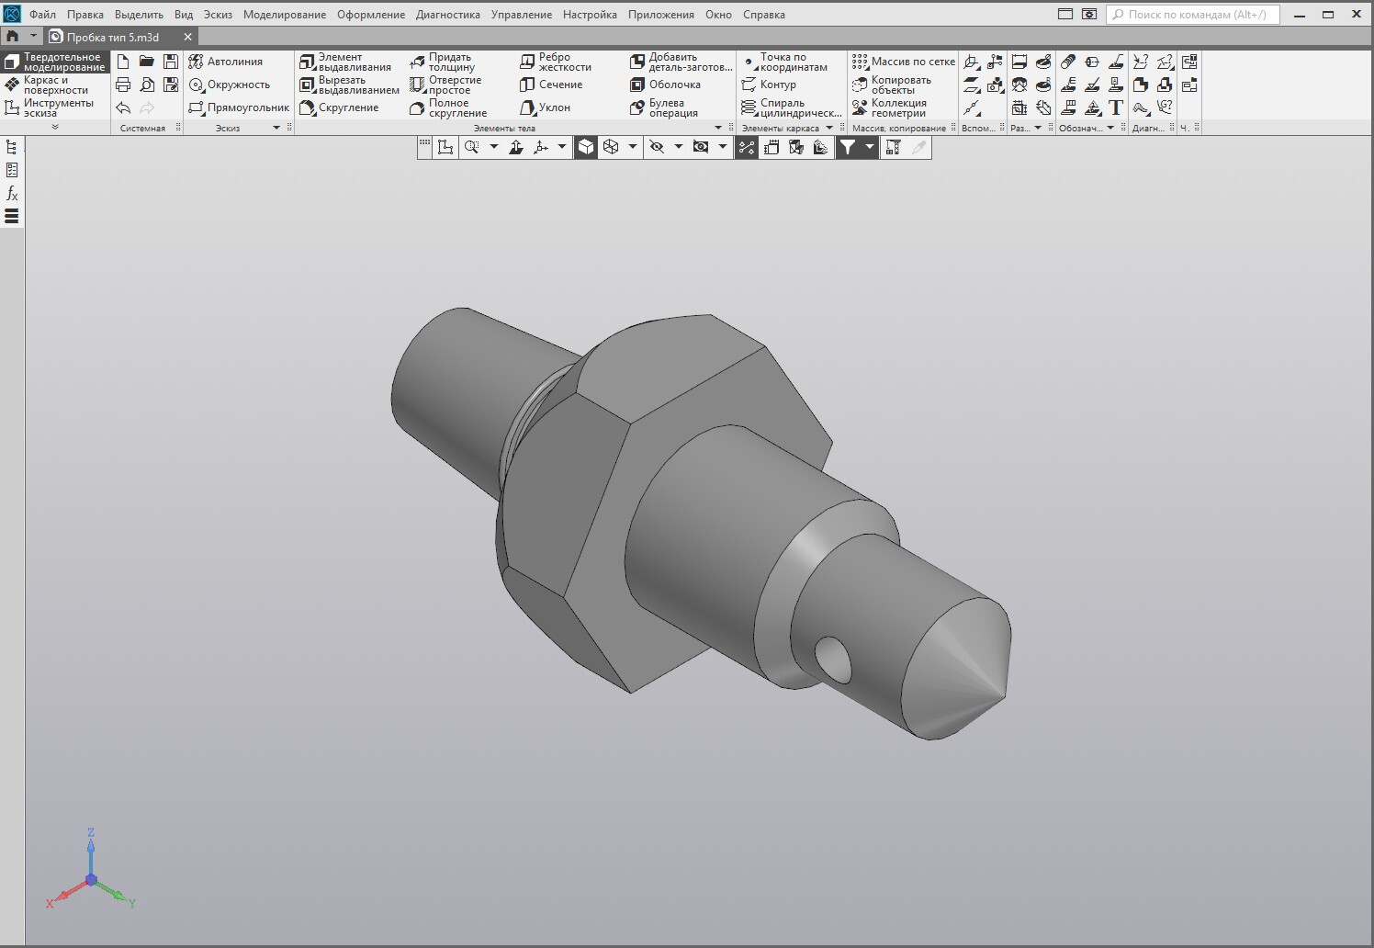
Task: Undo the last action with arrow icon
Action: [123, 107]
